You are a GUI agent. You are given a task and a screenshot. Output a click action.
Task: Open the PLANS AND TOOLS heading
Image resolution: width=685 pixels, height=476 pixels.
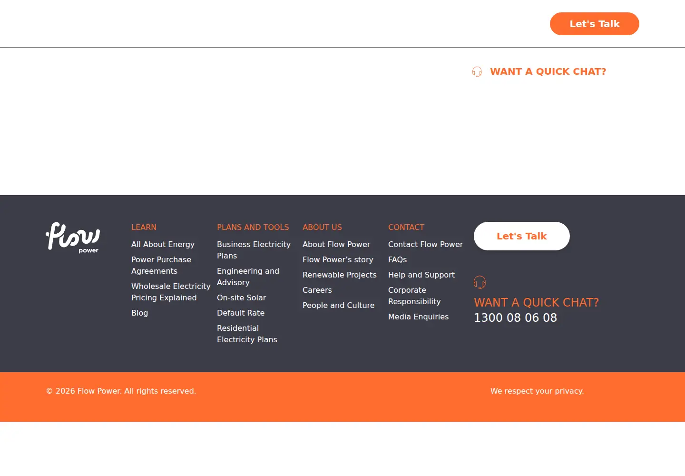[x=253, y=228]
